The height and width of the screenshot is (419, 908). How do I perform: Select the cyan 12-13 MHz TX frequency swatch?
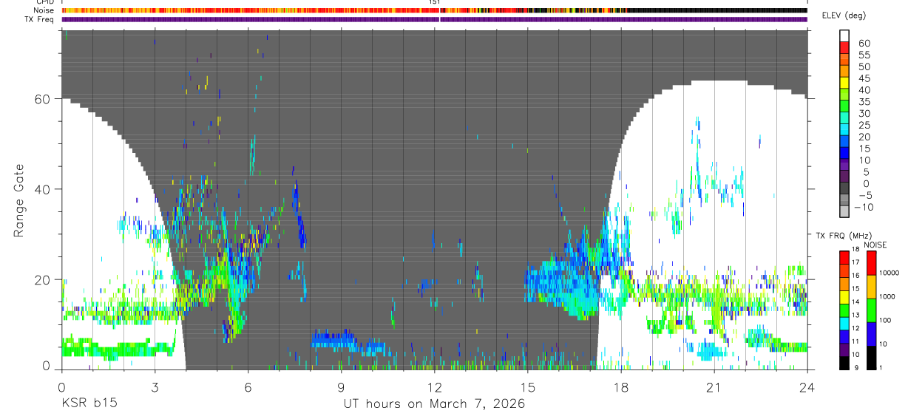844,323
